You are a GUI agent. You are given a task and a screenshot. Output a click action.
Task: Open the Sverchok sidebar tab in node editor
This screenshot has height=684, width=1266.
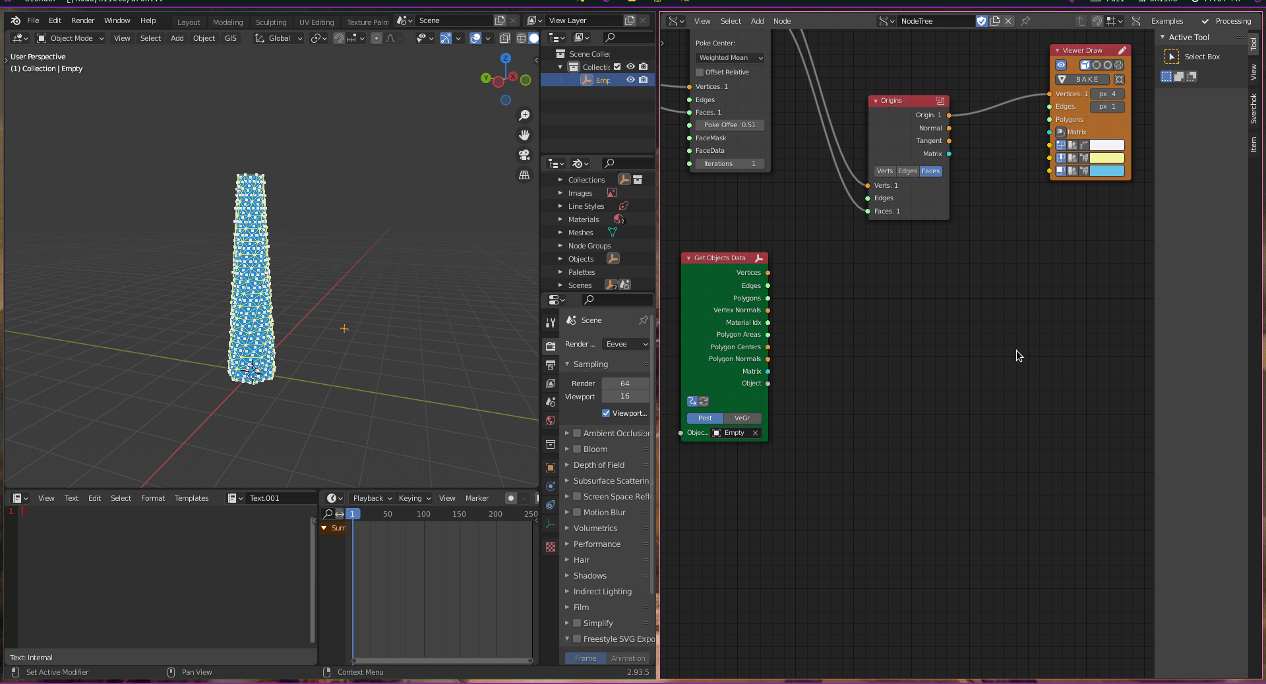[x=1253, y=109]
